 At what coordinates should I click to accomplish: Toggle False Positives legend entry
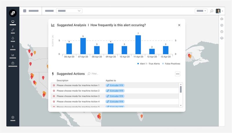coord(171,64)
